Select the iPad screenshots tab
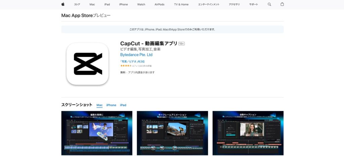The height and width of the screenshot is (156, 344). tap(123, 105)
